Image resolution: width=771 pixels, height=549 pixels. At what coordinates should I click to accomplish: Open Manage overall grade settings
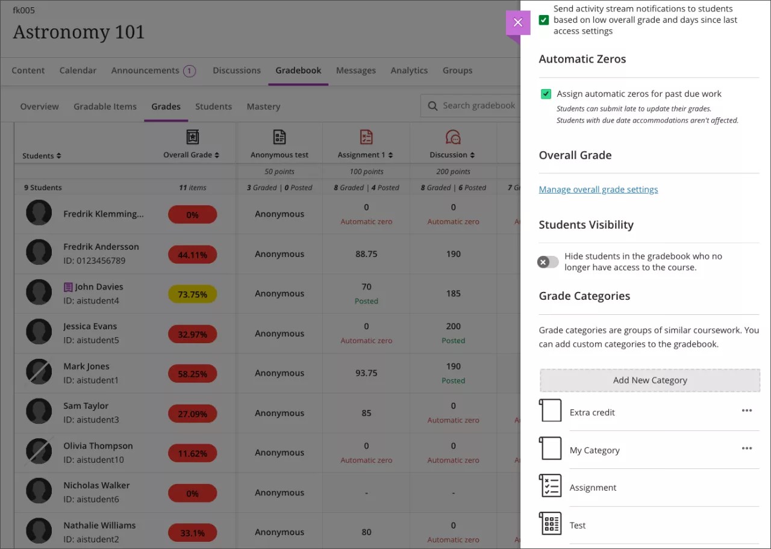click(598, 189)
